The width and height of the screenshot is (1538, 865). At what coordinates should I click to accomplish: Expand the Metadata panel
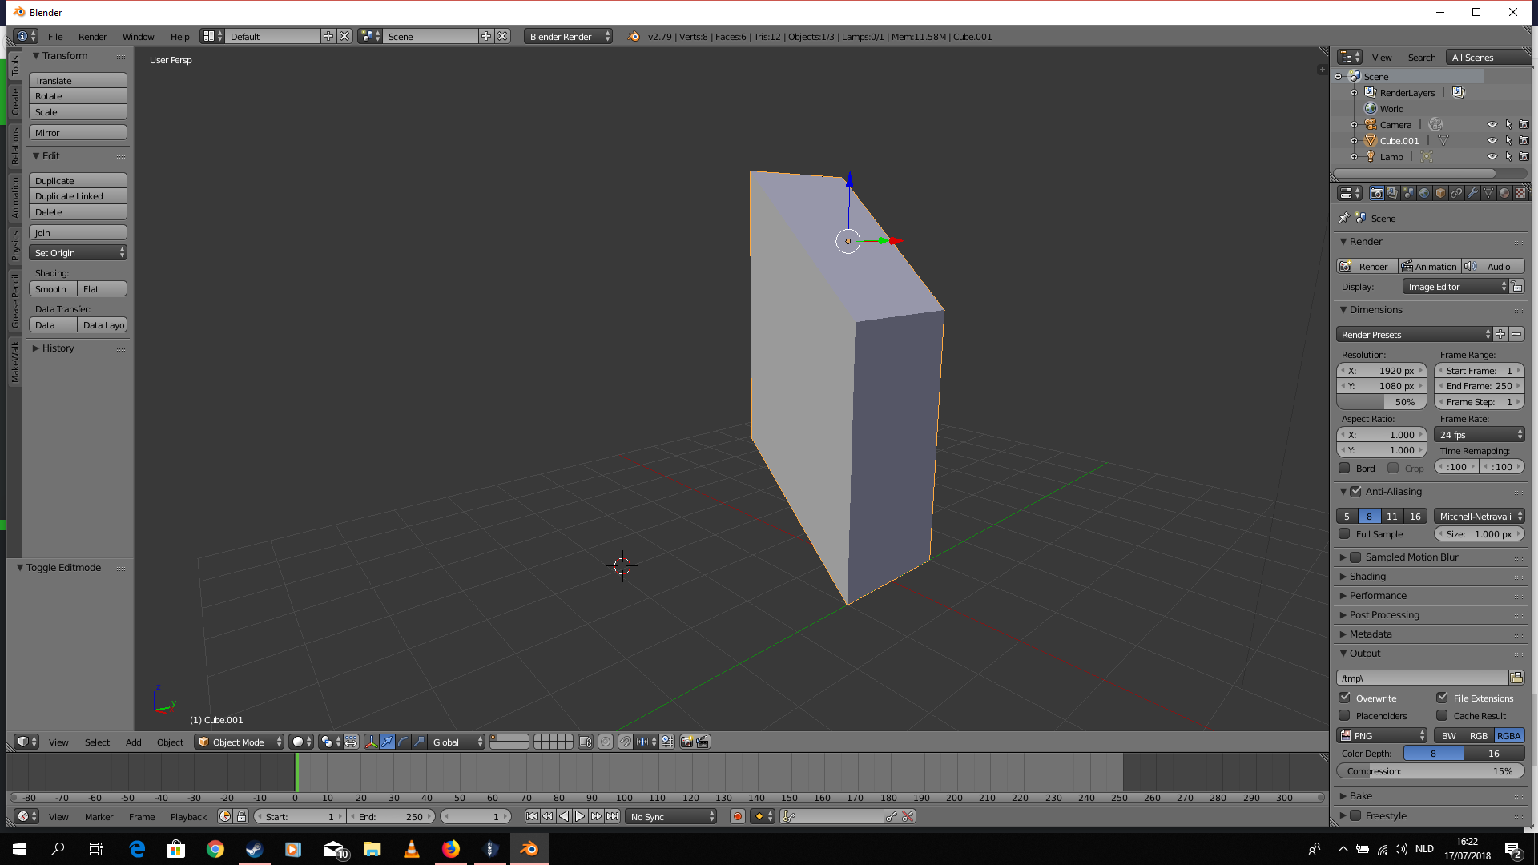pyautogui.click(x=1371, y=634)
